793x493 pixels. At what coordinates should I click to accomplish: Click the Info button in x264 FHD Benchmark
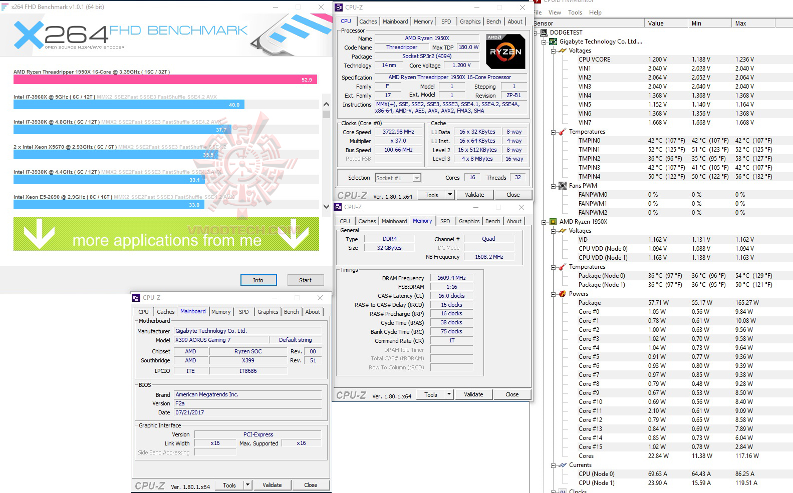pos(258,280)
